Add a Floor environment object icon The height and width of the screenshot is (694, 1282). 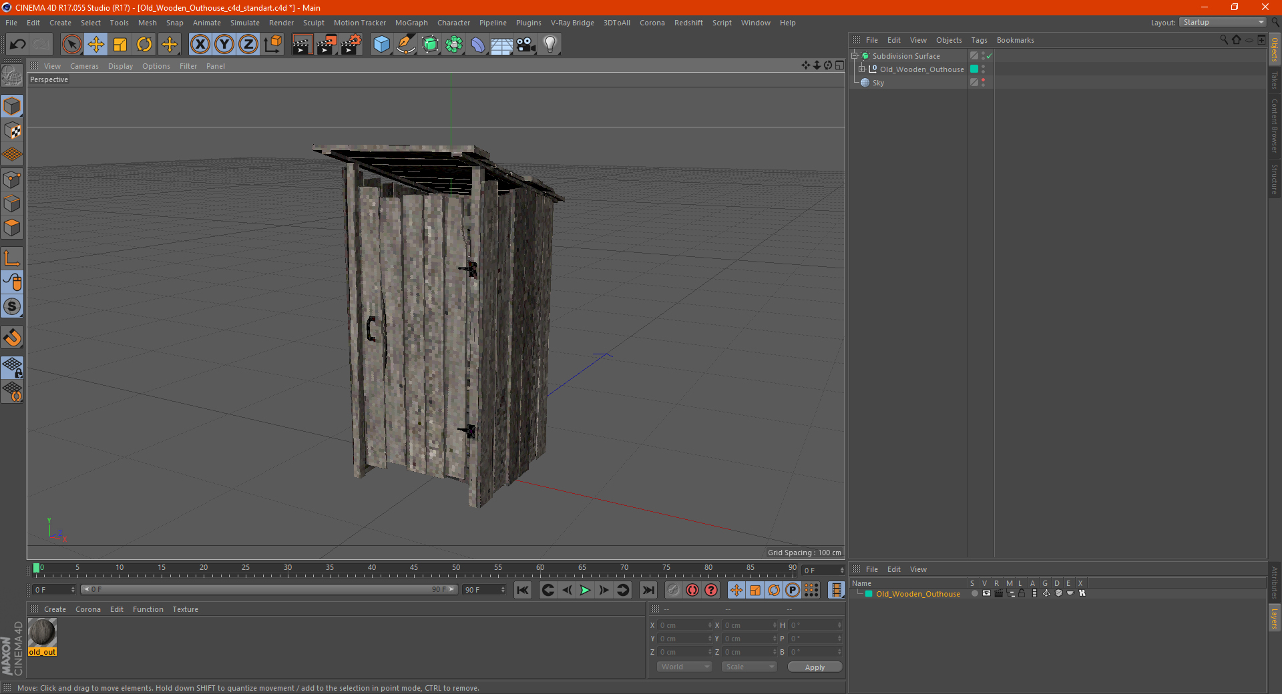pyautogui.click(x=502, y=45)
